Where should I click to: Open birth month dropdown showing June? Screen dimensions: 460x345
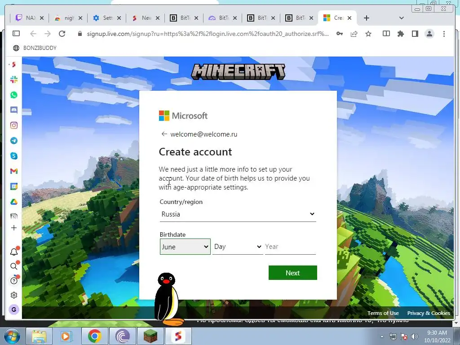(185, 247)
